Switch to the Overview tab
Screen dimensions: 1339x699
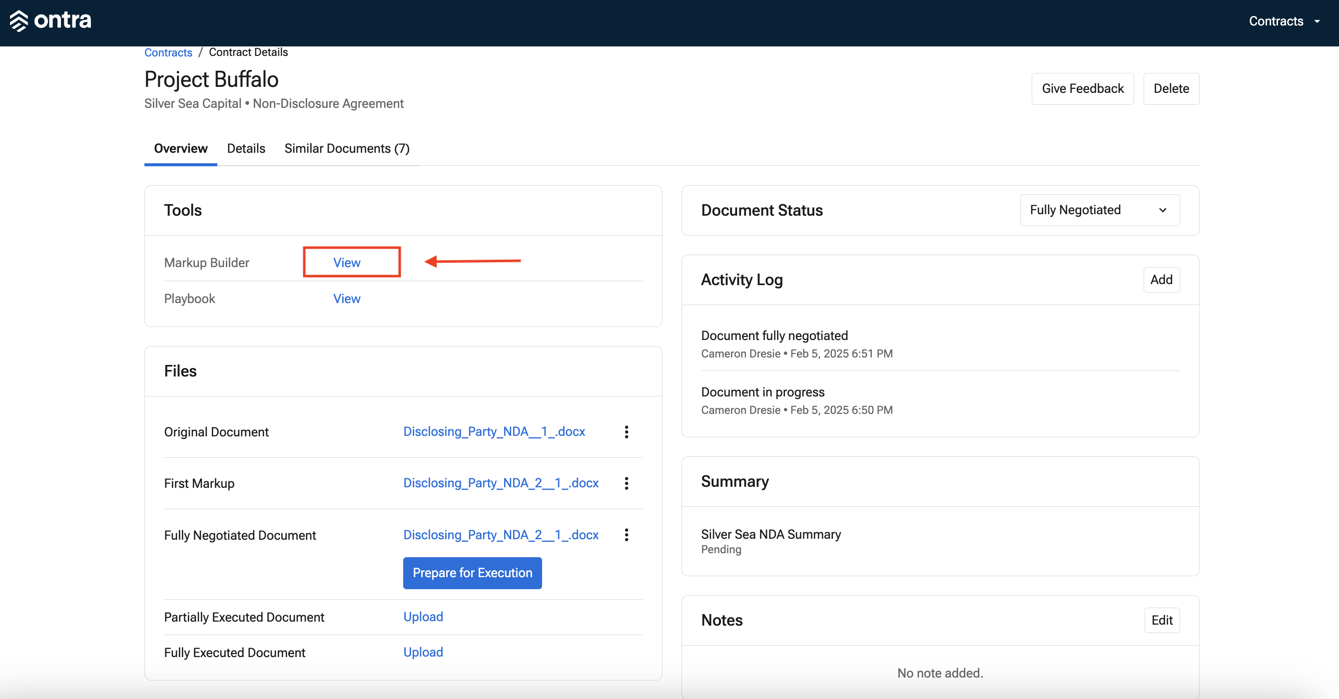(180, 148)
